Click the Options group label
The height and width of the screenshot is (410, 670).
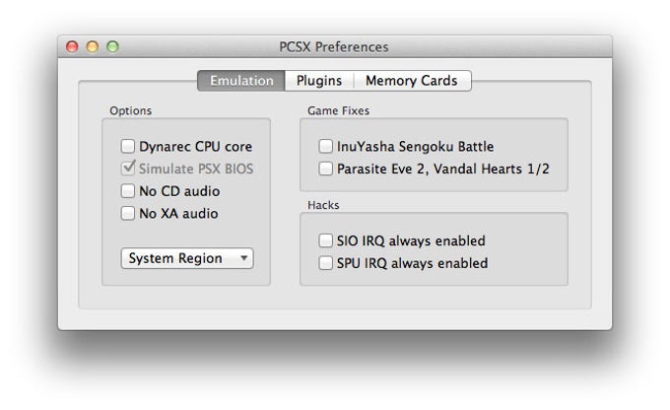coord(130,110)
